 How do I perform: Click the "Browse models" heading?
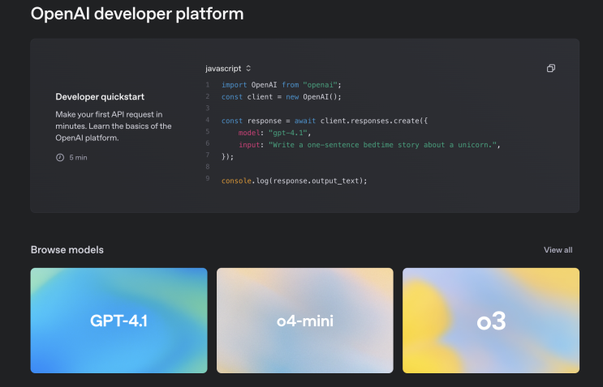point(67,250)
